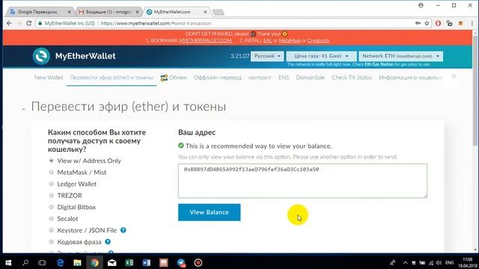Image resolution: width=479 pixels, height=269 pixels.
Task: Switch to Chrome in the taskbar
Action: coord(94,262)
